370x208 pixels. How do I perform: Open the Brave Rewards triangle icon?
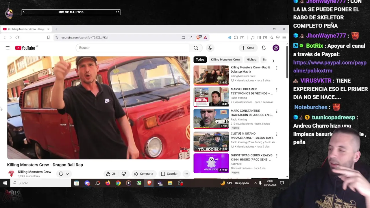pos(205,38)
